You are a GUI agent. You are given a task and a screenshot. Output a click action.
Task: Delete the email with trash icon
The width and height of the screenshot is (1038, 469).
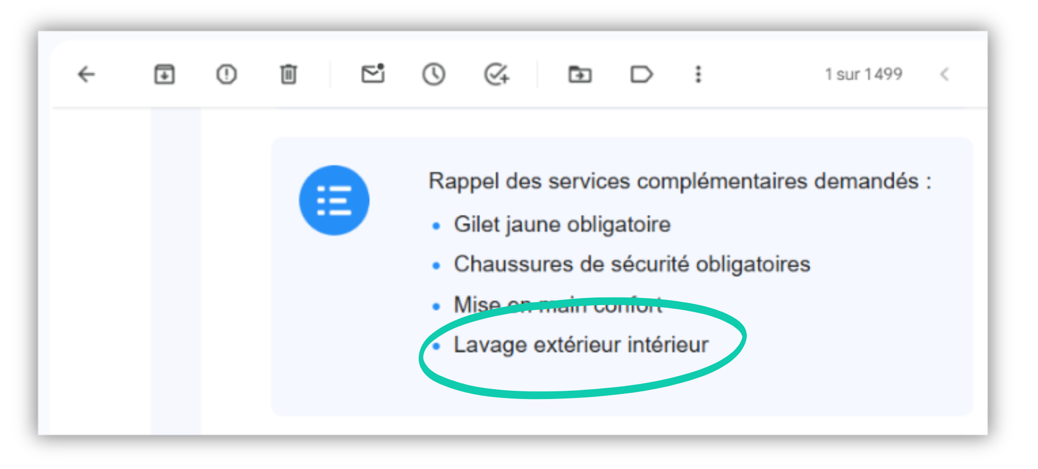289,75
